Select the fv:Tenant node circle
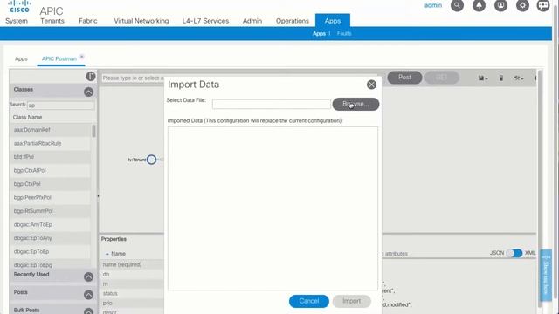The height and width of the screenshot is (314, 559). 151,160
